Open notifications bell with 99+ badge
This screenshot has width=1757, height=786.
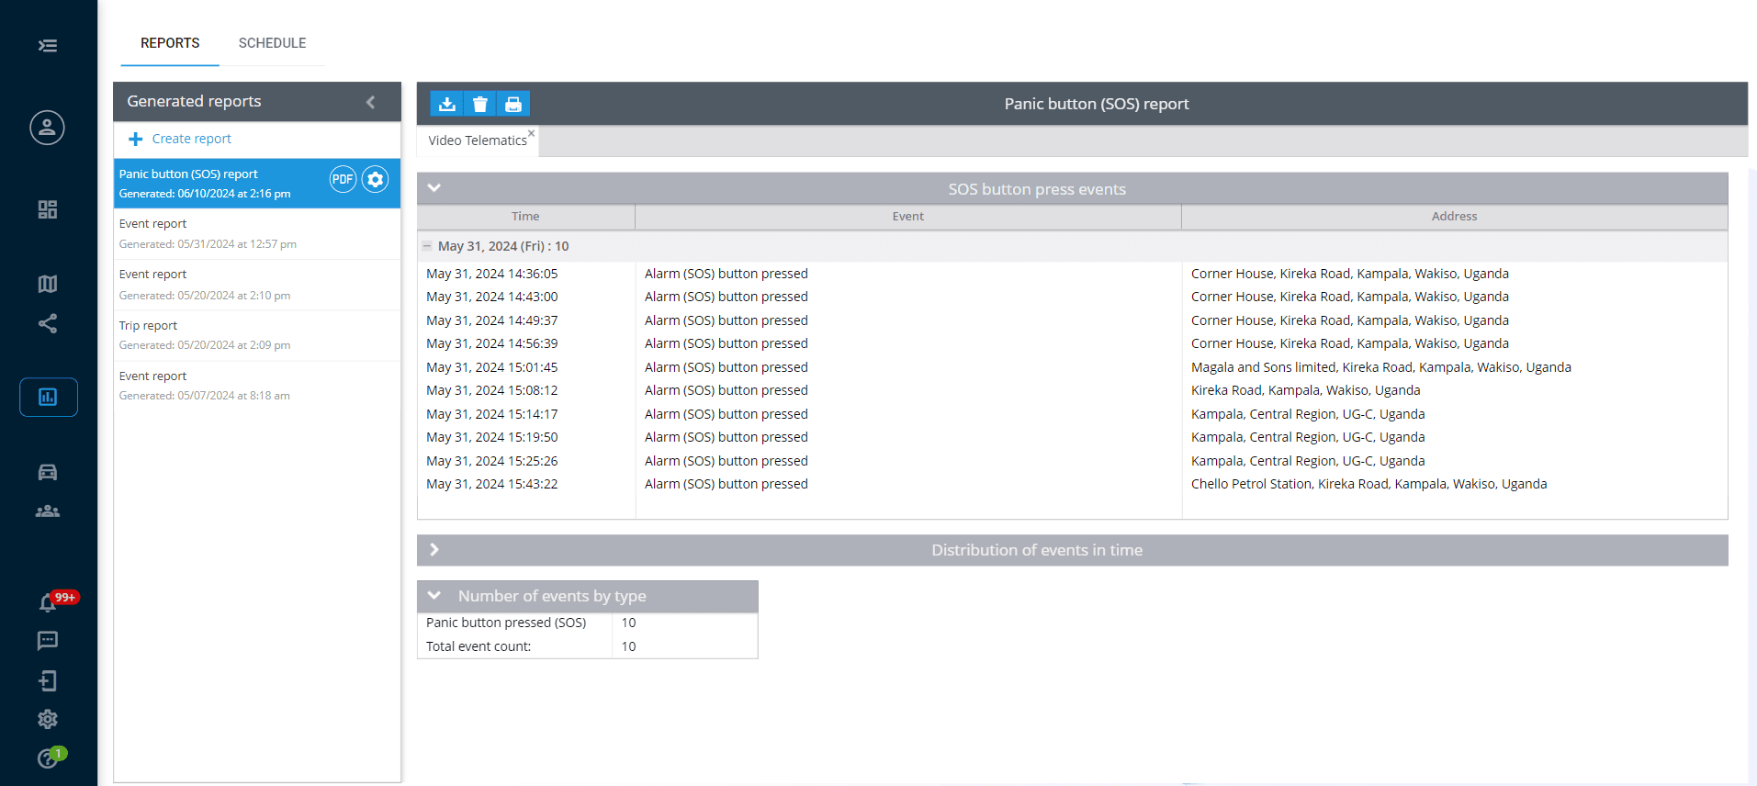click(48, 603)
